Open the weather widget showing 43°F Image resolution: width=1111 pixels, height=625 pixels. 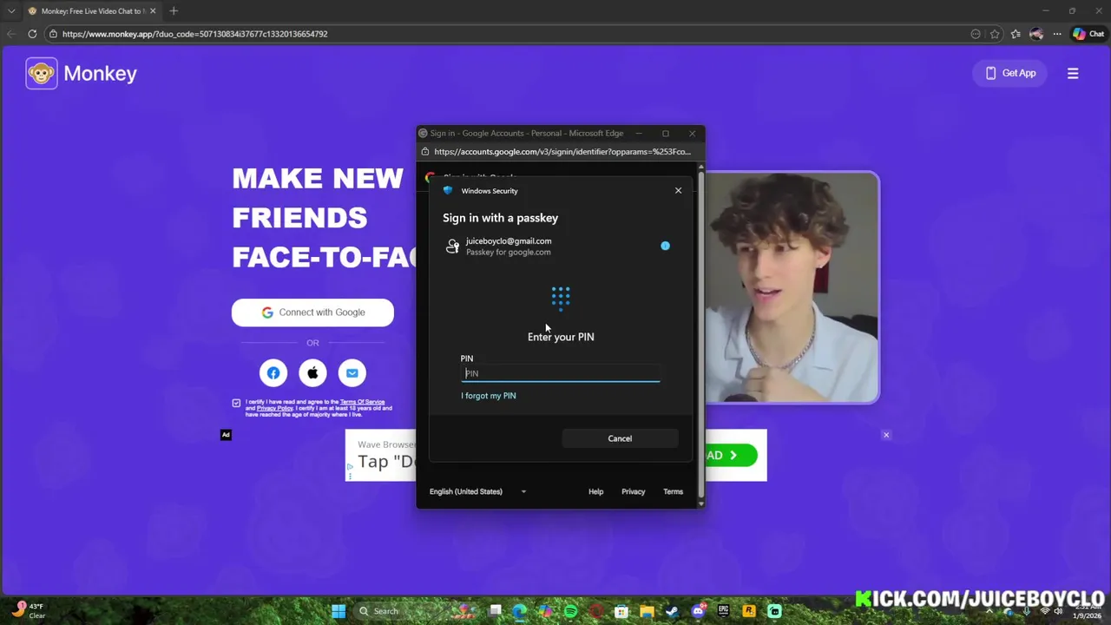[x=28, y=611]
